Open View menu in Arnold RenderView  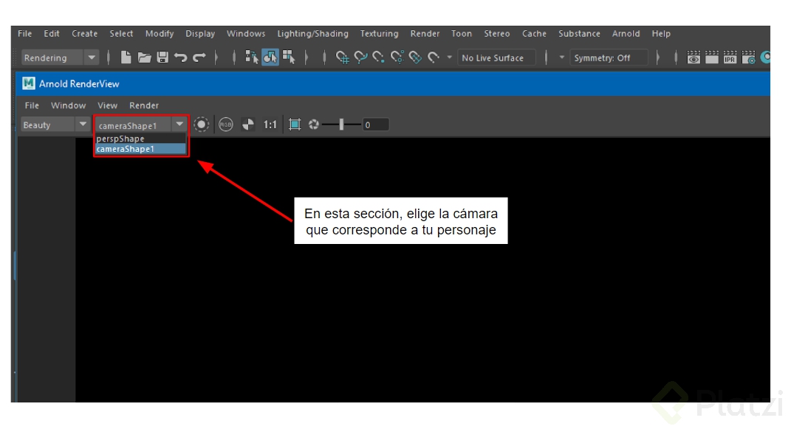[x=107, y=105]
